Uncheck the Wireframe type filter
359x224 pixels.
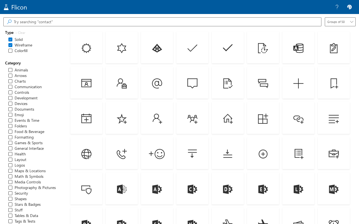[10, 45]
